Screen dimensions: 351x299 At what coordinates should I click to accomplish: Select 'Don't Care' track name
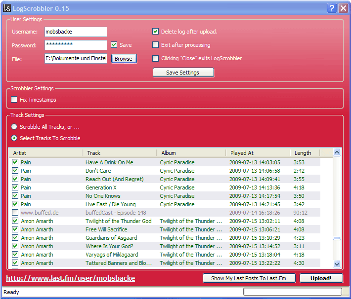[98, 171]
